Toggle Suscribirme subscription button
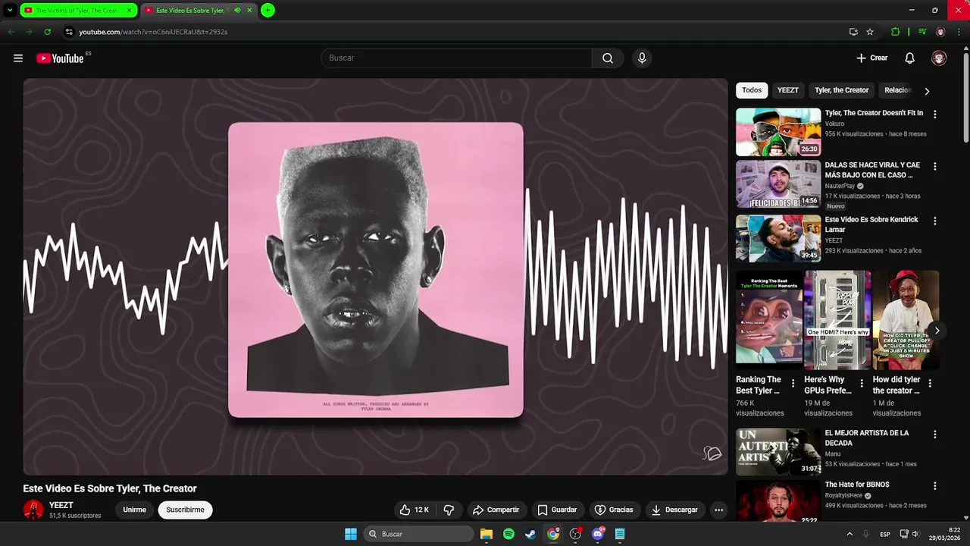Viewport: 970px width, 546px height. coord(186,510)
